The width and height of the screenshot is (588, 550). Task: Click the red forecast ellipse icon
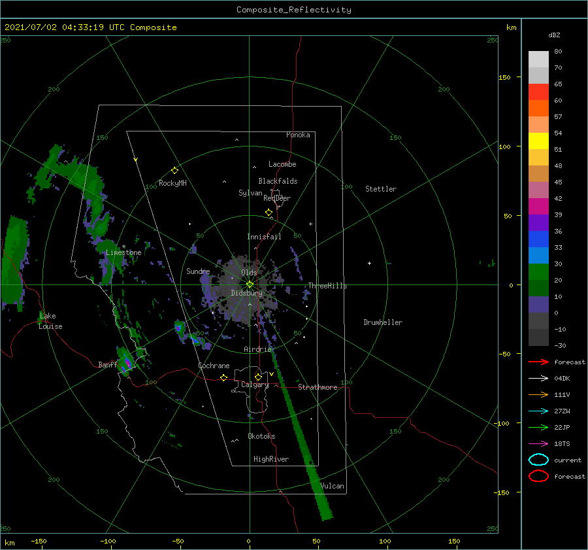(x=538, y=476)
